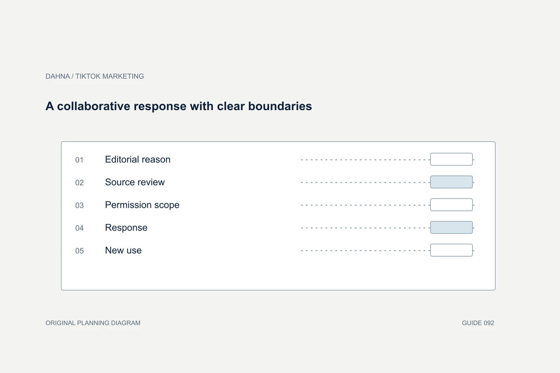This screenshot has height=373, width=560.
Task: Click the title "A collaborative response with clear boundaries"
Action: tap(178, 106)
